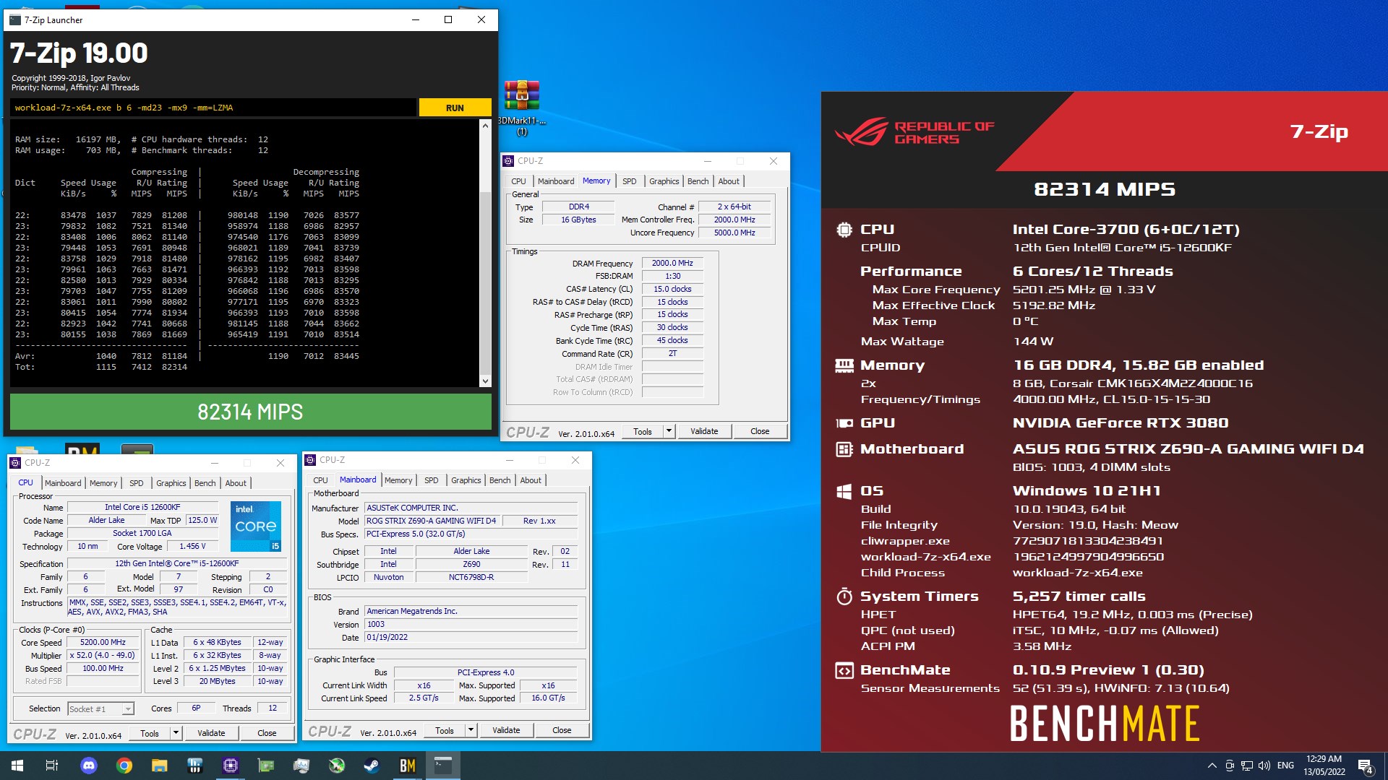This screenshot has height=780, width=1388.
Task: Open 3DMark11 archive desktop icon
Action: click(522, 107)
